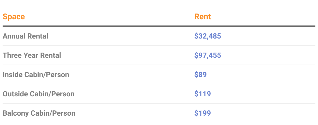Click the orange Space column header
Screen dimensions: 318x125
(x=14, y=17)
